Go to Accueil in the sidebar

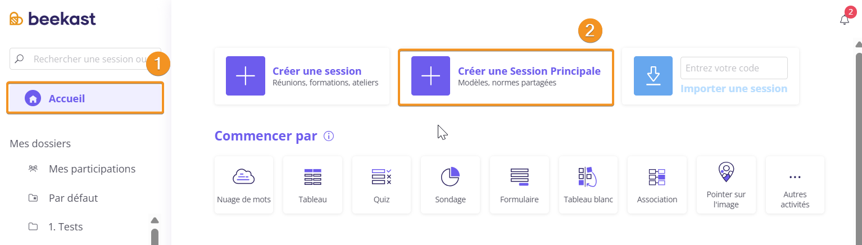(x=85, y=98)
